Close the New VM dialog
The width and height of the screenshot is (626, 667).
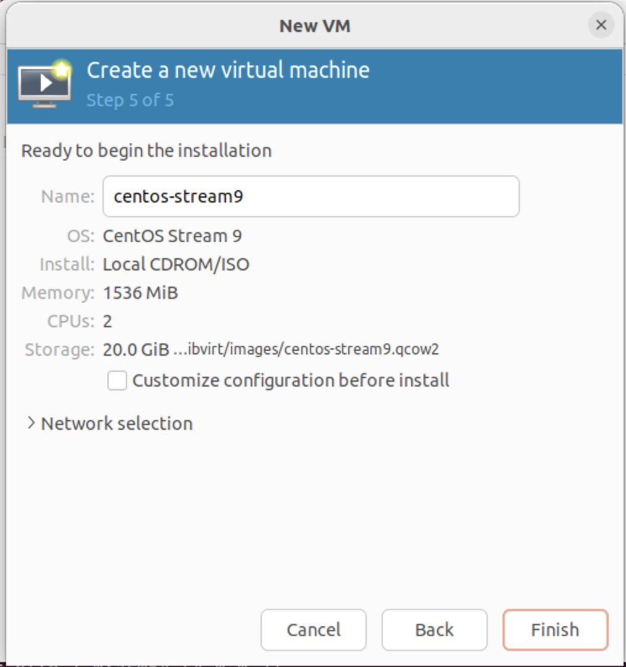(601, 25)
